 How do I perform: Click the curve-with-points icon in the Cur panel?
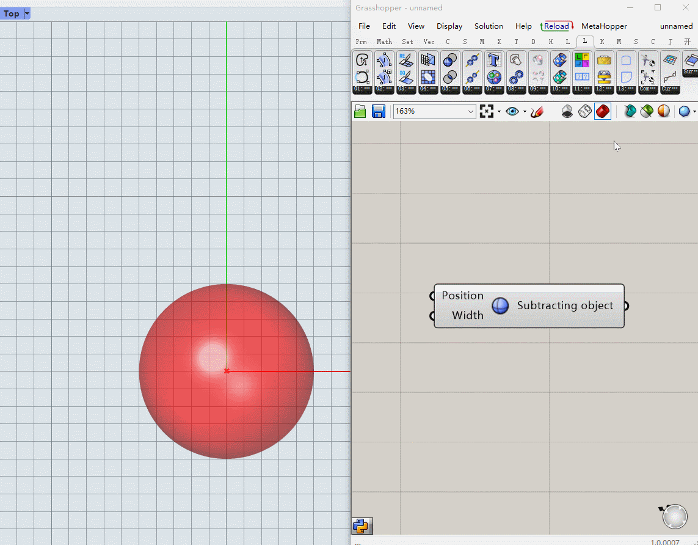pos(669,77)
